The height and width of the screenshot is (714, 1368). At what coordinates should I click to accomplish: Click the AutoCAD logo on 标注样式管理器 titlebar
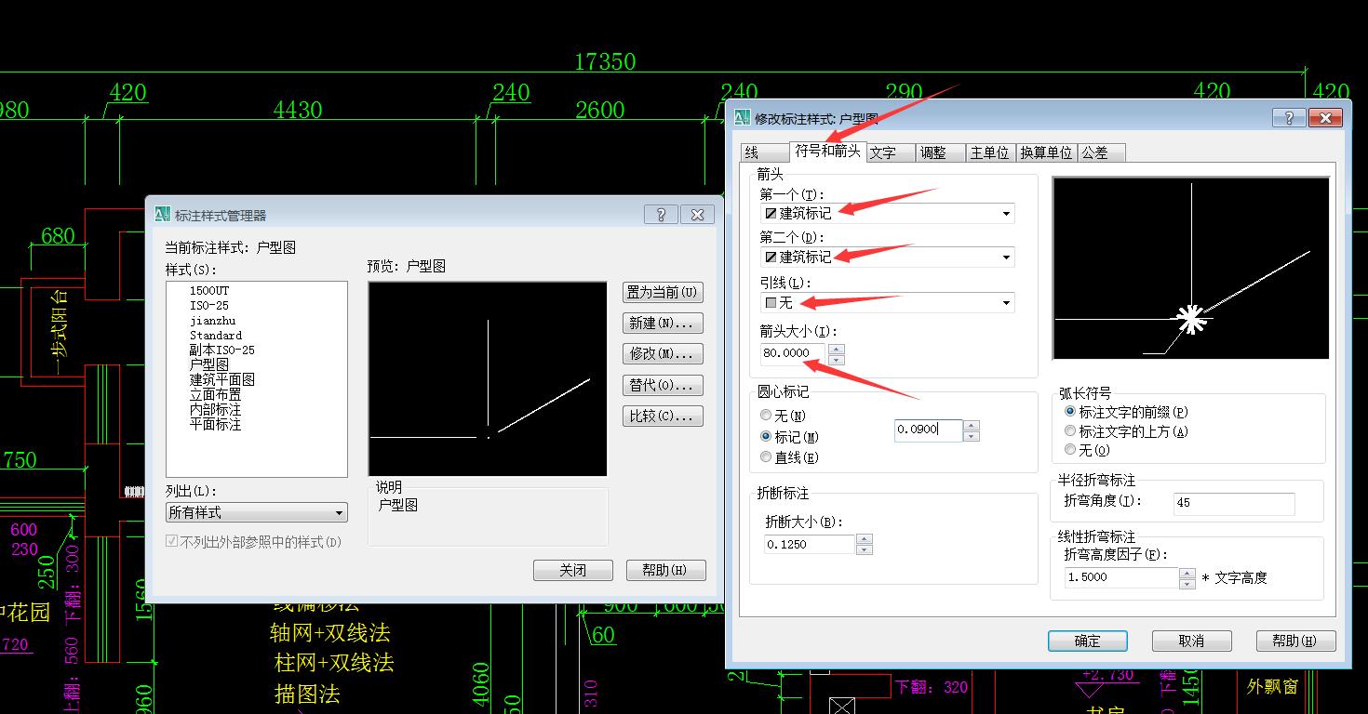point(163,214)
